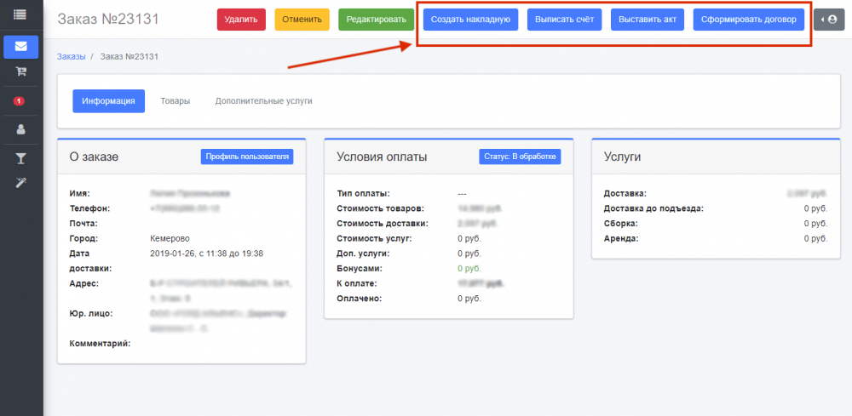The height and width of the screenshot is (416, 852).
Task: Click the Доставка до подъезда label
Action: [x=653, y=208]
